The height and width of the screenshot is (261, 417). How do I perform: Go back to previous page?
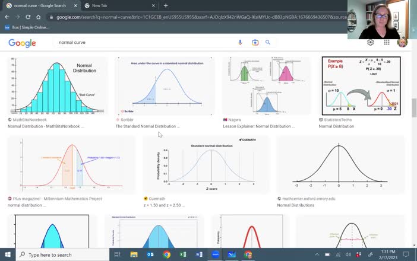click(x=7, y=17)
